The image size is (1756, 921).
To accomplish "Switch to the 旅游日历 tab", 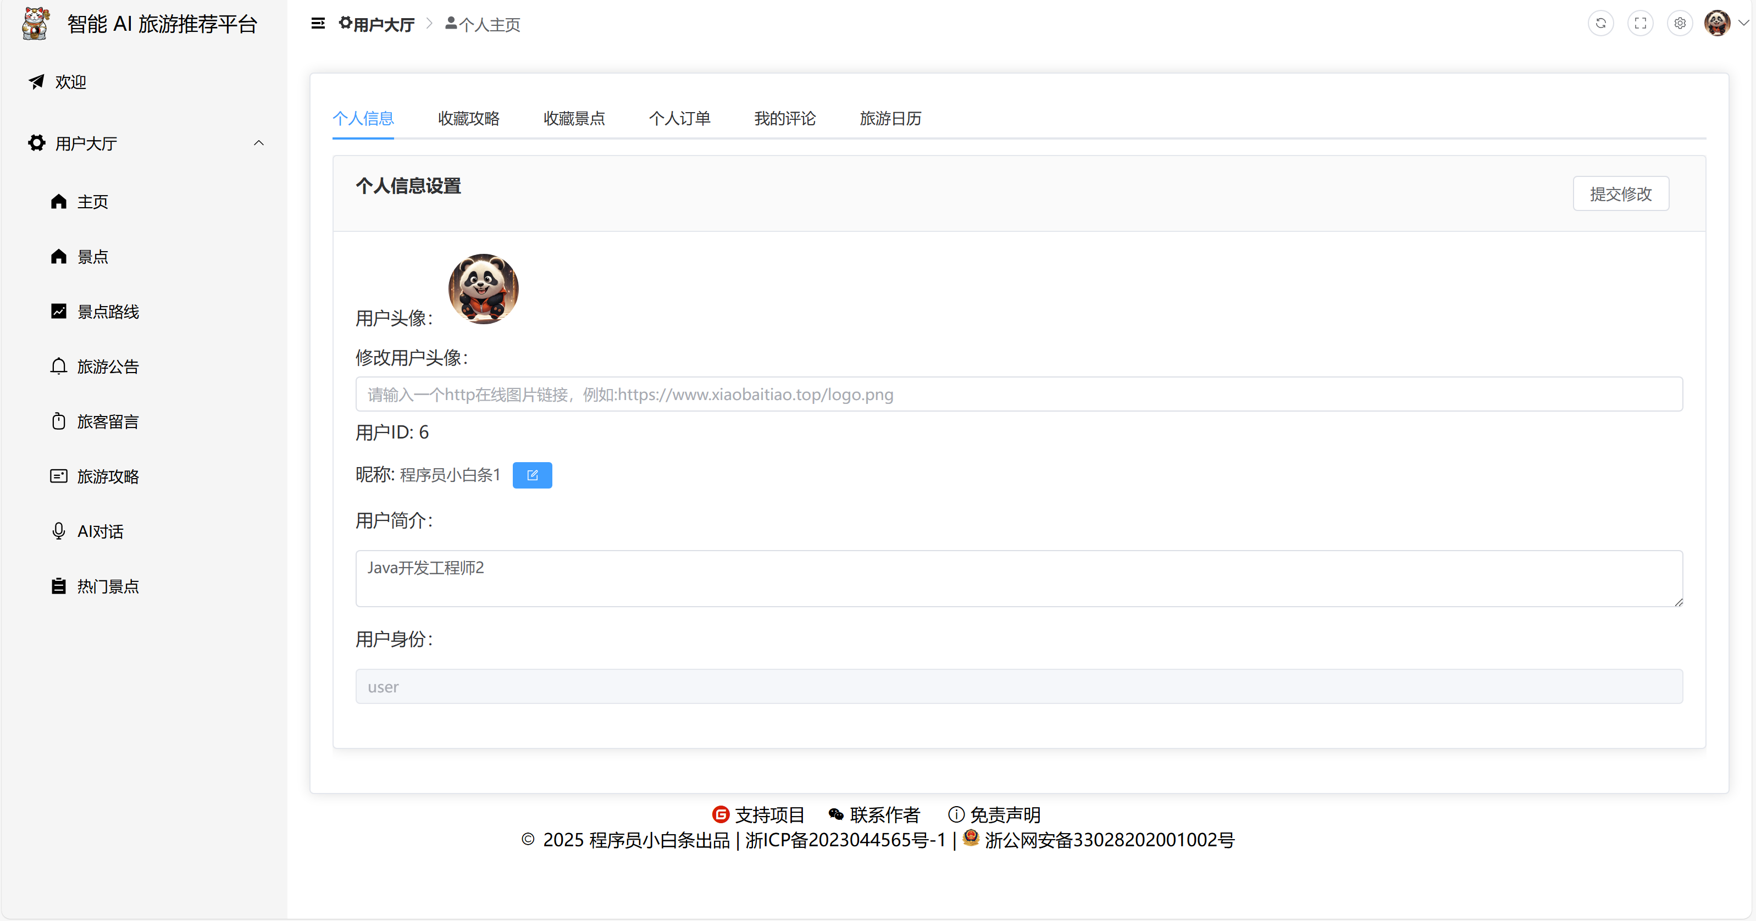I will pyautogui.click(x=890, y=119).
